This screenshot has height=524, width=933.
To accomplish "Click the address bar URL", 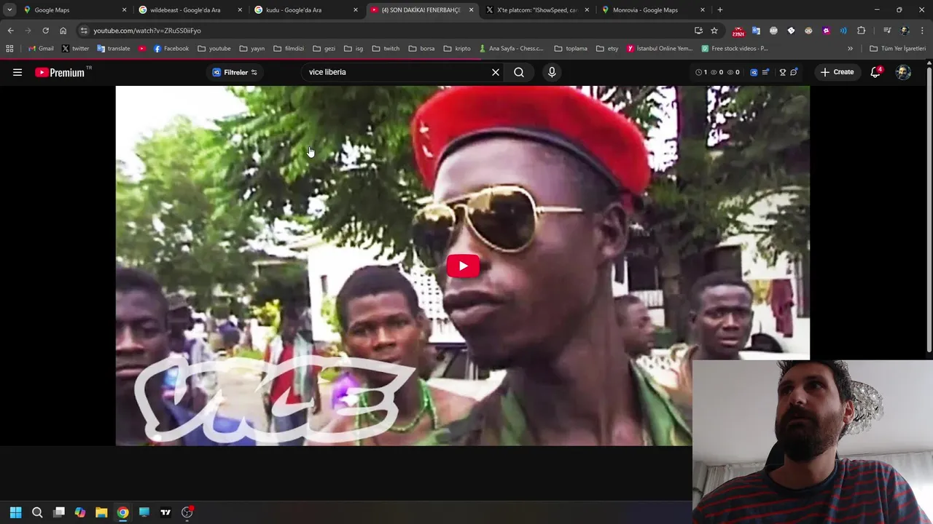I will [x=147, y=31].
